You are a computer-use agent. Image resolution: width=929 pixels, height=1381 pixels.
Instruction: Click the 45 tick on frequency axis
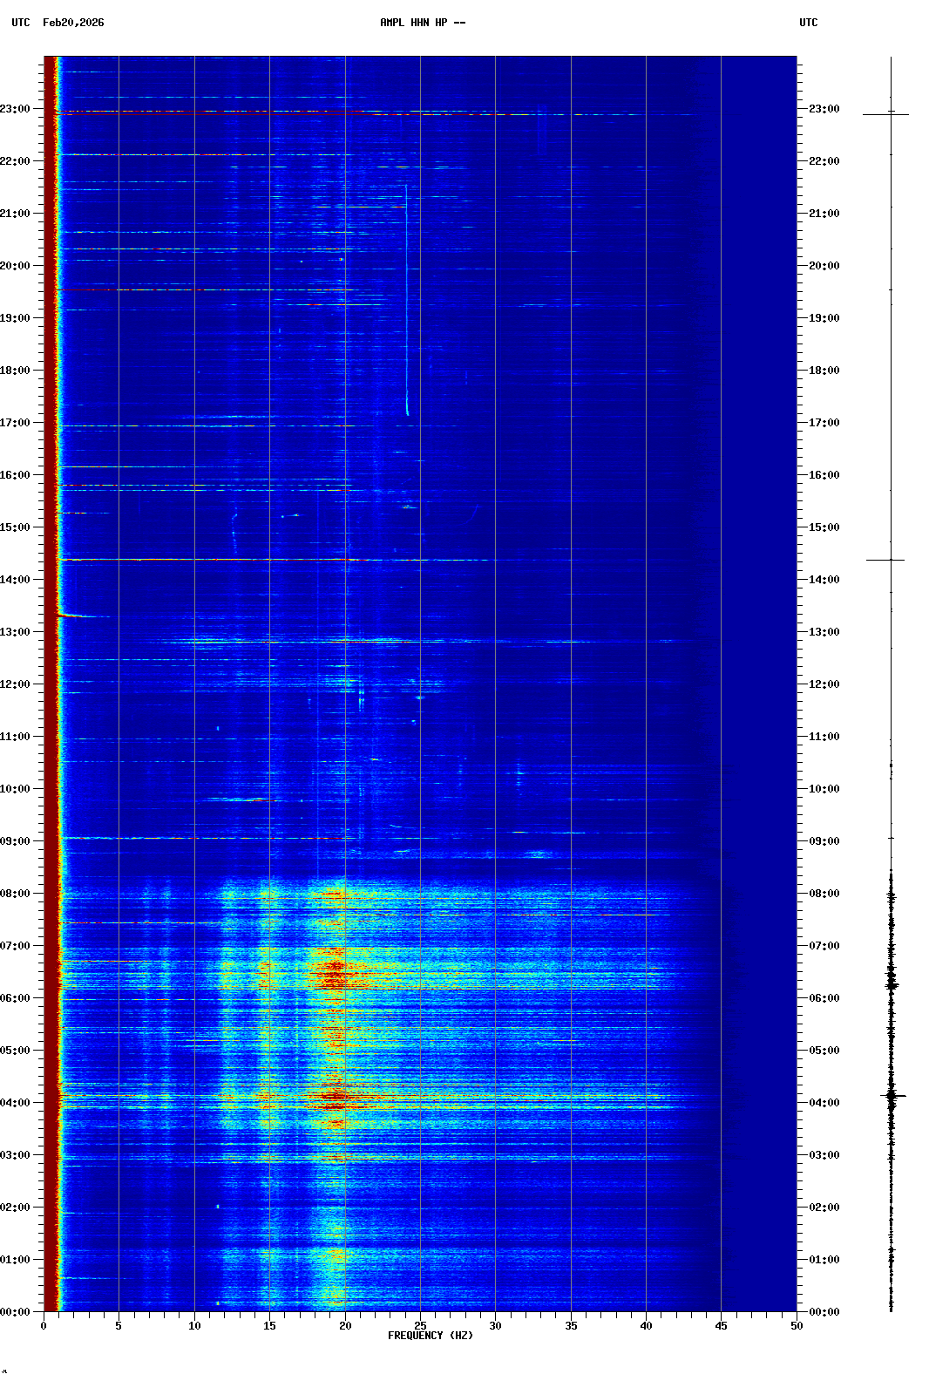(x=721, y=1326)
